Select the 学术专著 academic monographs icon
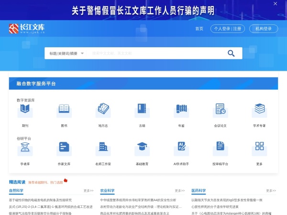 point(259,110)
